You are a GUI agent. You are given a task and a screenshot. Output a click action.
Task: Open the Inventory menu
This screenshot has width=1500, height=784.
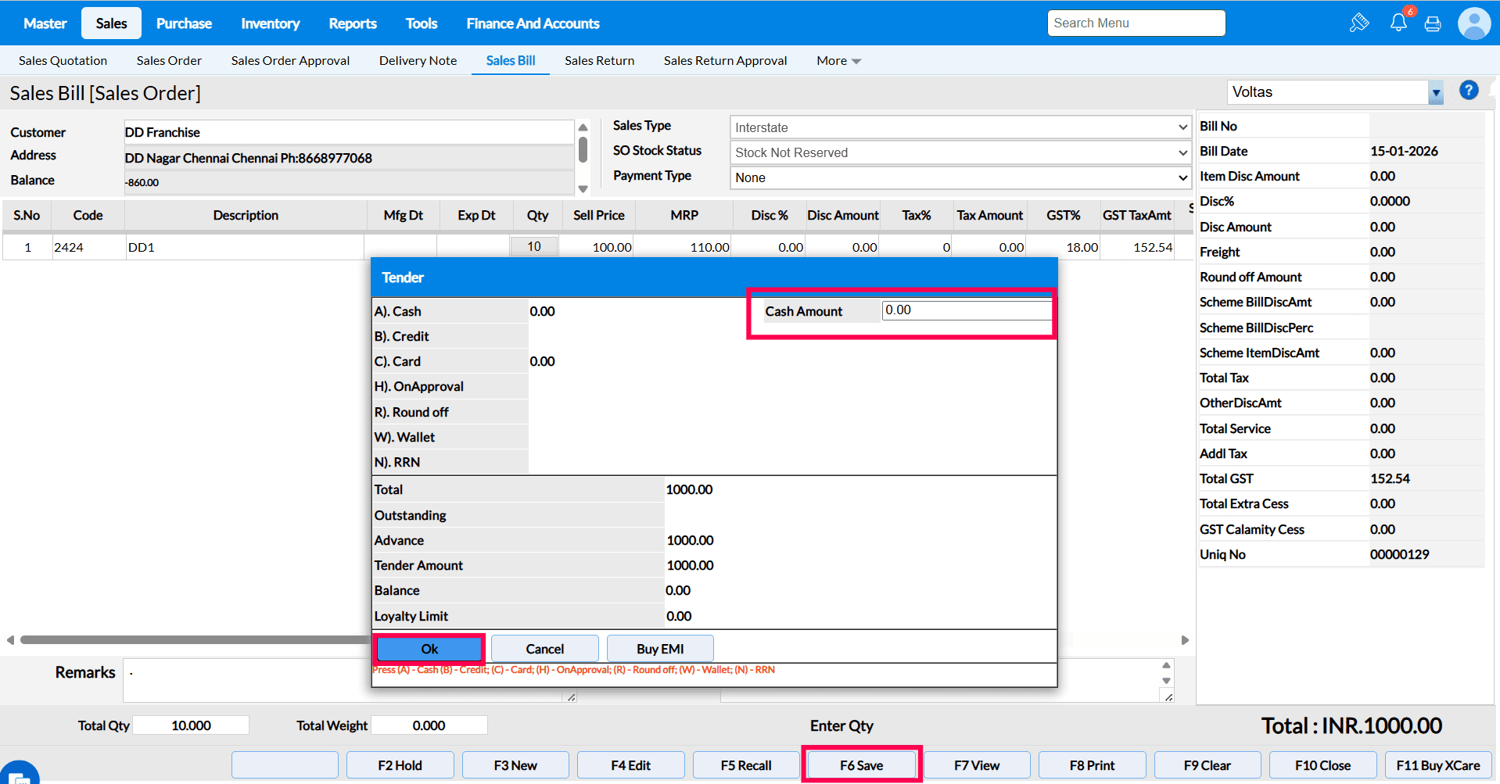coord(270,23)
